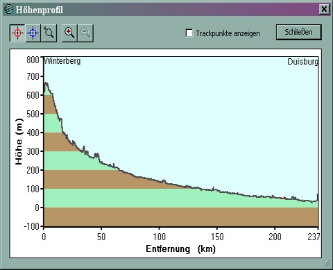Select the blue crosshair marker tool
This screenshot has width=333, height=270.
tap(33, 33)
